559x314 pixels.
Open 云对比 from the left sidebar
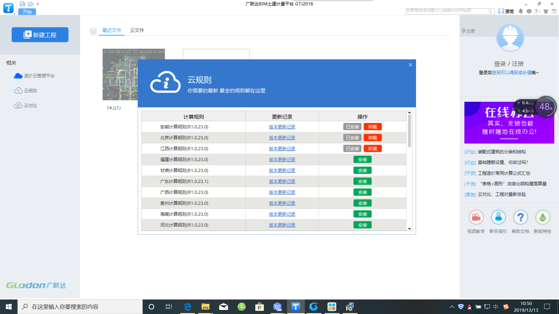pyautogui.click(x=26, y=106)
